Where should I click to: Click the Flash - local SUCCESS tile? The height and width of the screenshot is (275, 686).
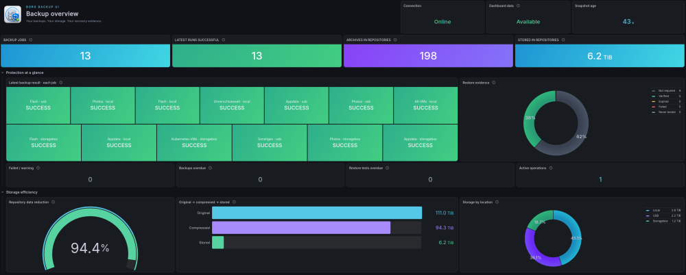pyautogui.click(x=167, y=105)
